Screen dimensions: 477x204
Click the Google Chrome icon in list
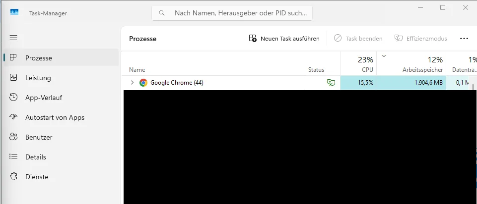(143, 83)
